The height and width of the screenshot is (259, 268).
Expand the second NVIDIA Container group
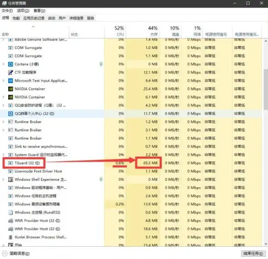tap(3, 97)
